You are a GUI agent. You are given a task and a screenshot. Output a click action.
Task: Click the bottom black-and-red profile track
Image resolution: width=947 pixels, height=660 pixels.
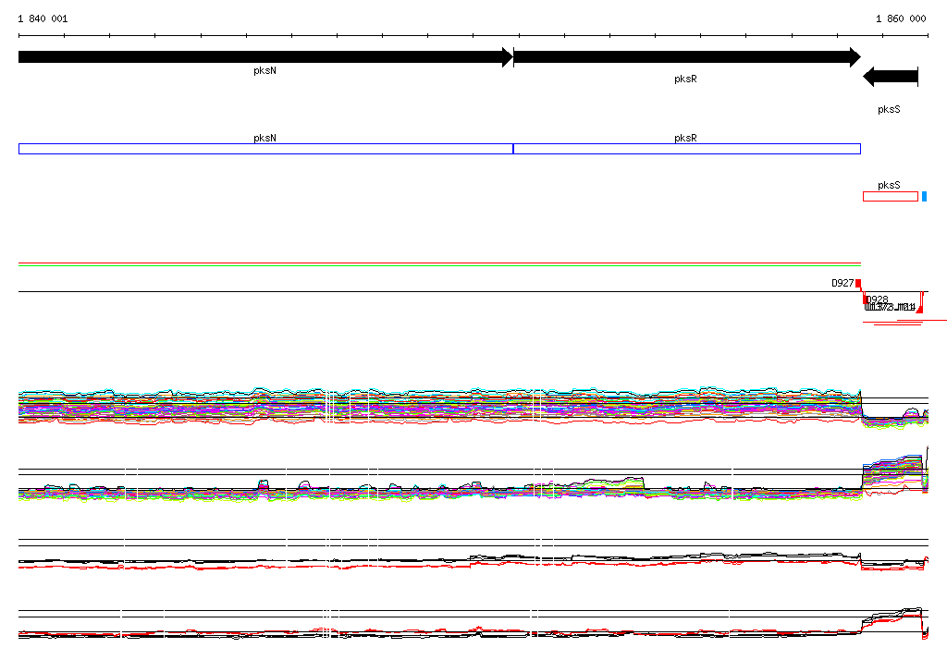(439, 632)
